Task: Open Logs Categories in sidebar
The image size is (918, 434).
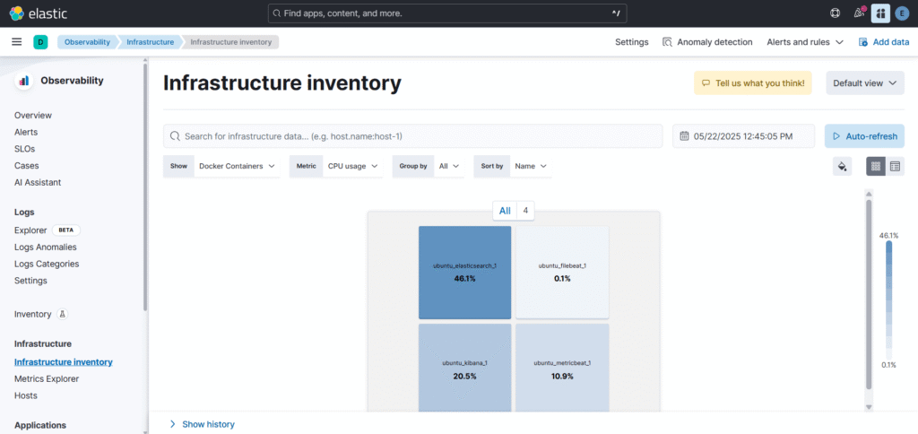Action: pos(47,265)
